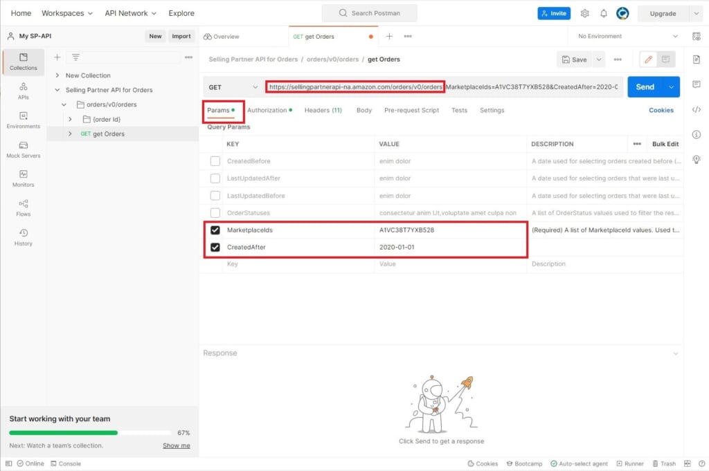This screenshot has width=709, height=471.
Task: Switch to the Tests tab
Action: (460, 110)
